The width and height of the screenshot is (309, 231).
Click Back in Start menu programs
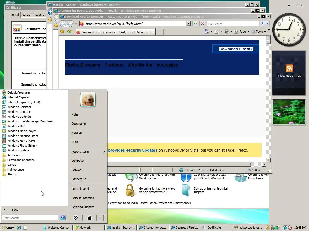pyautogui.click(x=15, y=210)
